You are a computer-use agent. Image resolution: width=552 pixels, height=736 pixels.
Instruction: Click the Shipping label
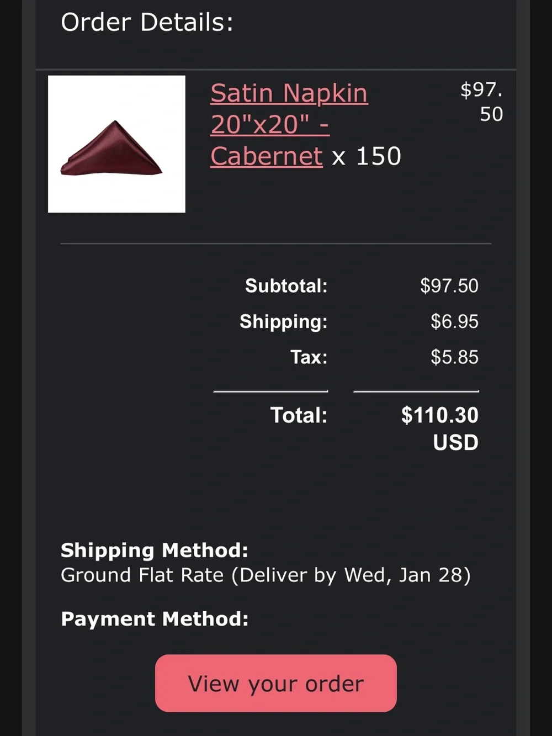pos(283,321)
